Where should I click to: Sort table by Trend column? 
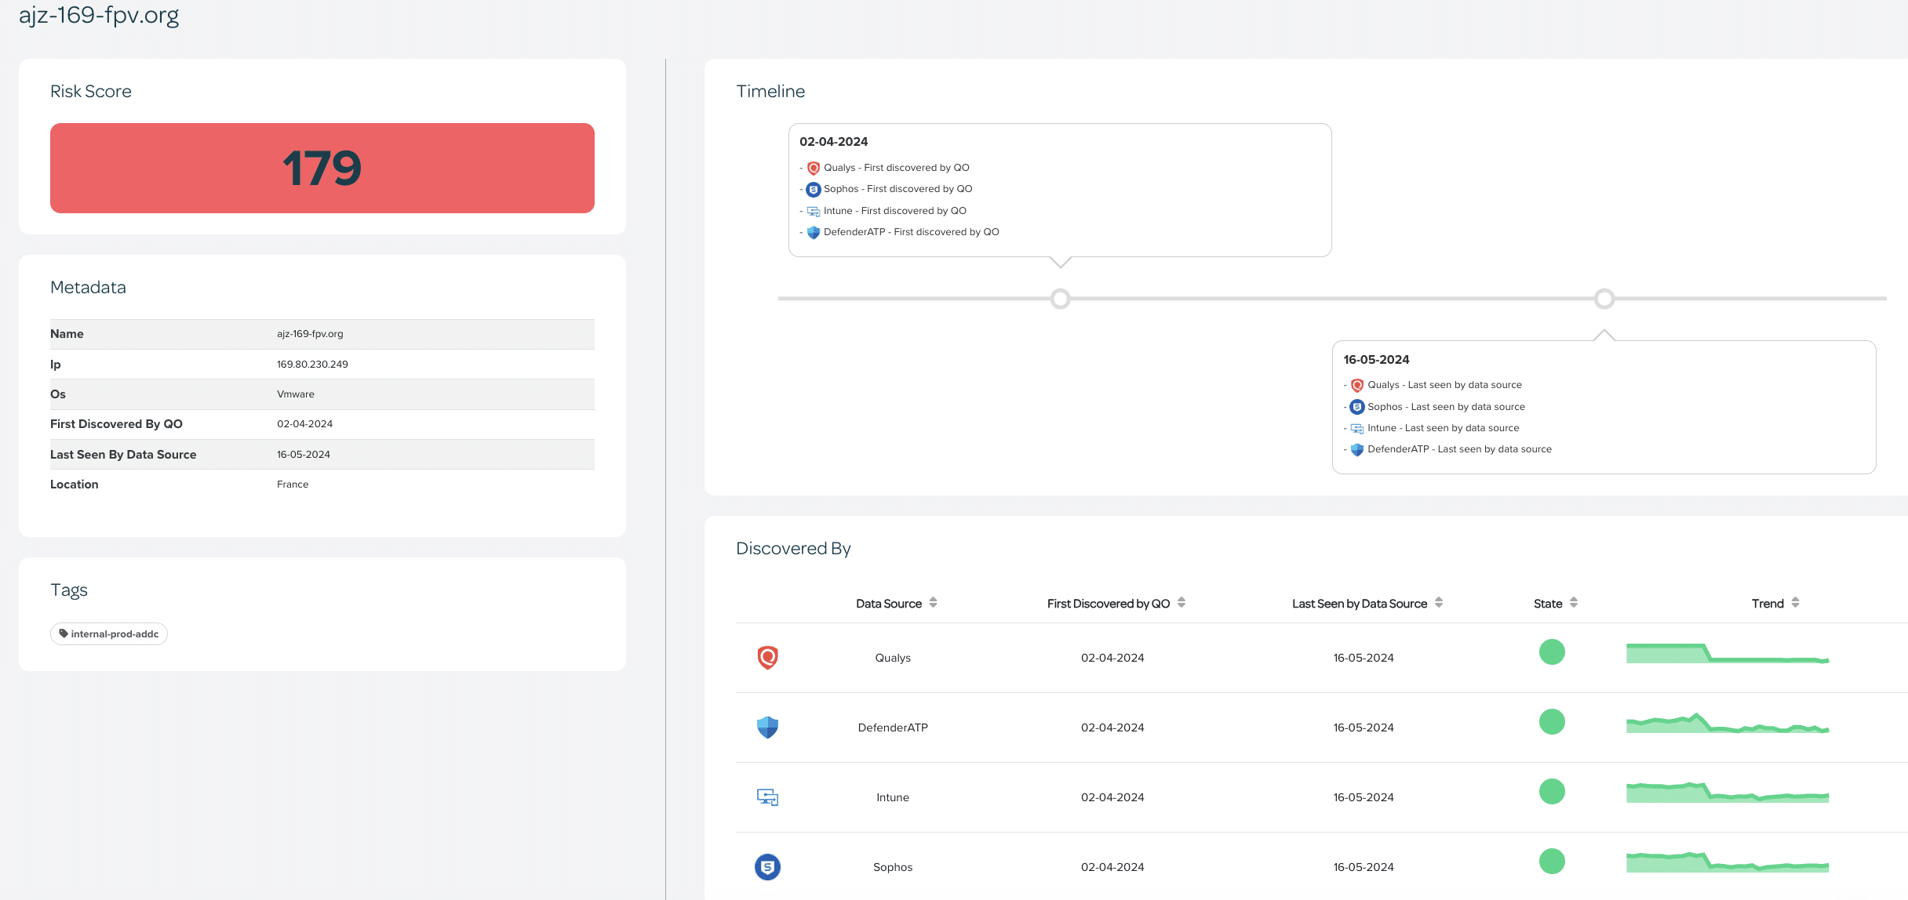1795,603
